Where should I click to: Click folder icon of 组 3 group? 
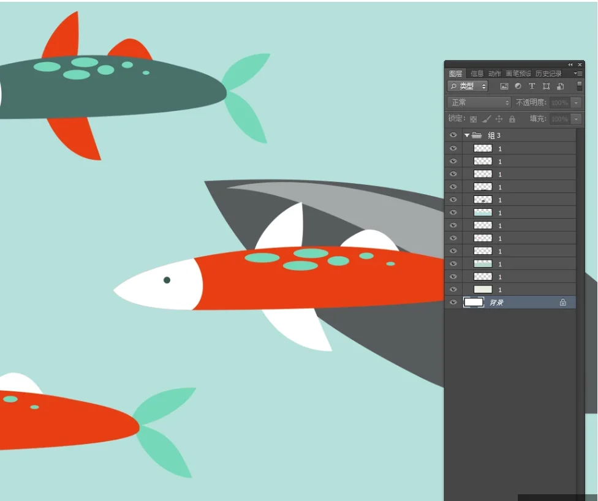477,135
